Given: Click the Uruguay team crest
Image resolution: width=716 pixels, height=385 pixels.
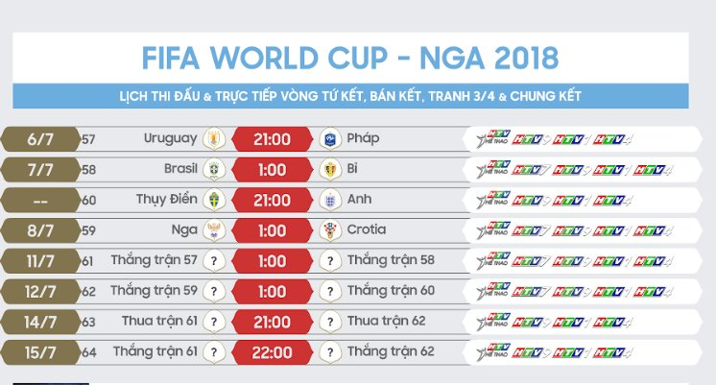Looking at the screenshot, I should 214,139.
